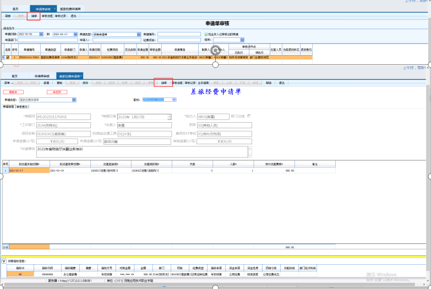Click the 预计出差费用 column header
The width and height of the screenshot is (431, 289).
[274, 164]
